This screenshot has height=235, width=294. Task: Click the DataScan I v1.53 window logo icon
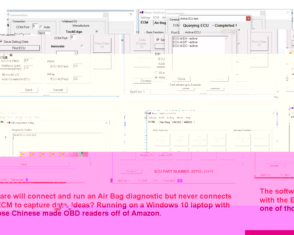(x=149, y=114)
